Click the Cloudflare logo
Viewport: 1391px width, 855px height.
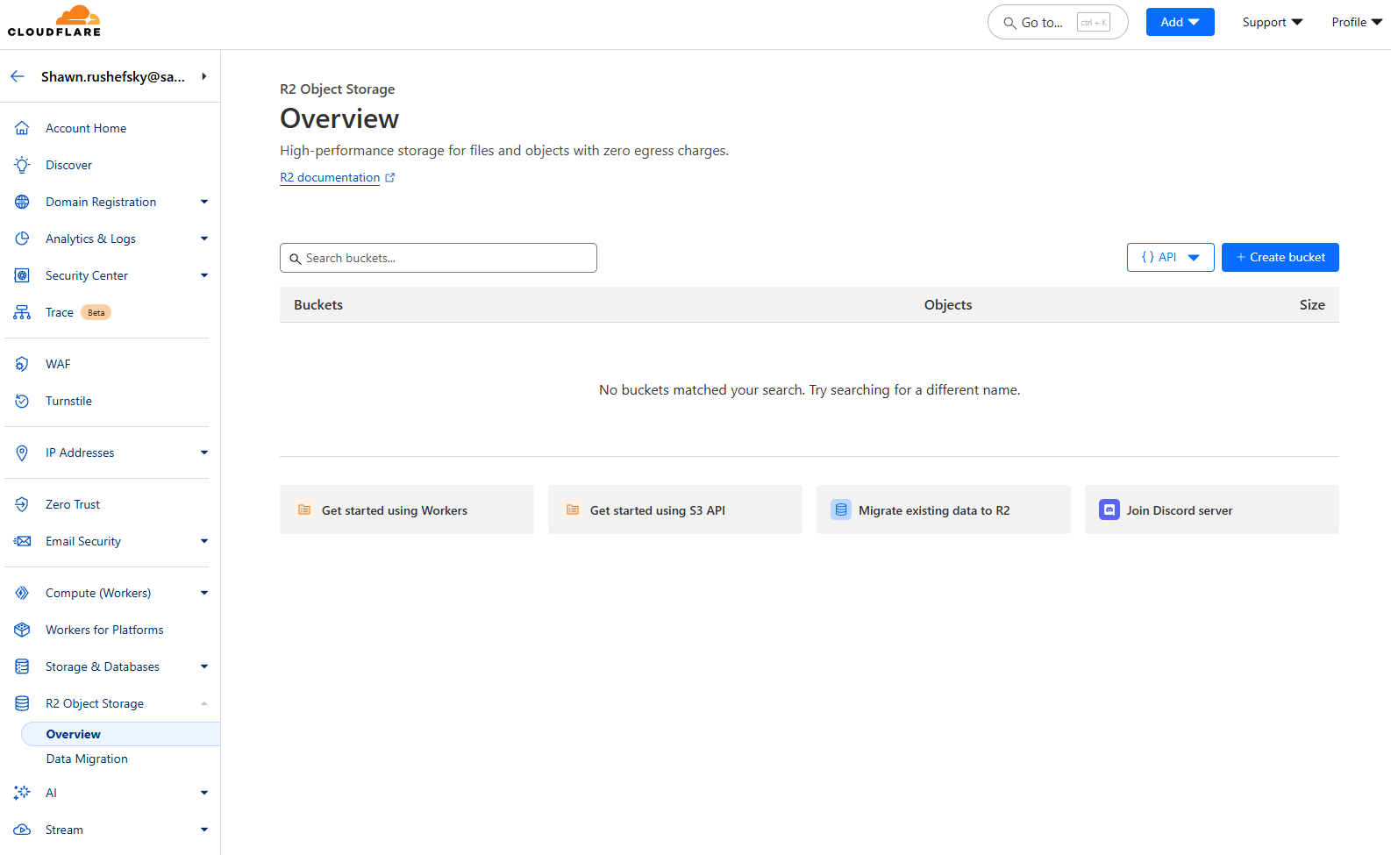click(54, 21)
